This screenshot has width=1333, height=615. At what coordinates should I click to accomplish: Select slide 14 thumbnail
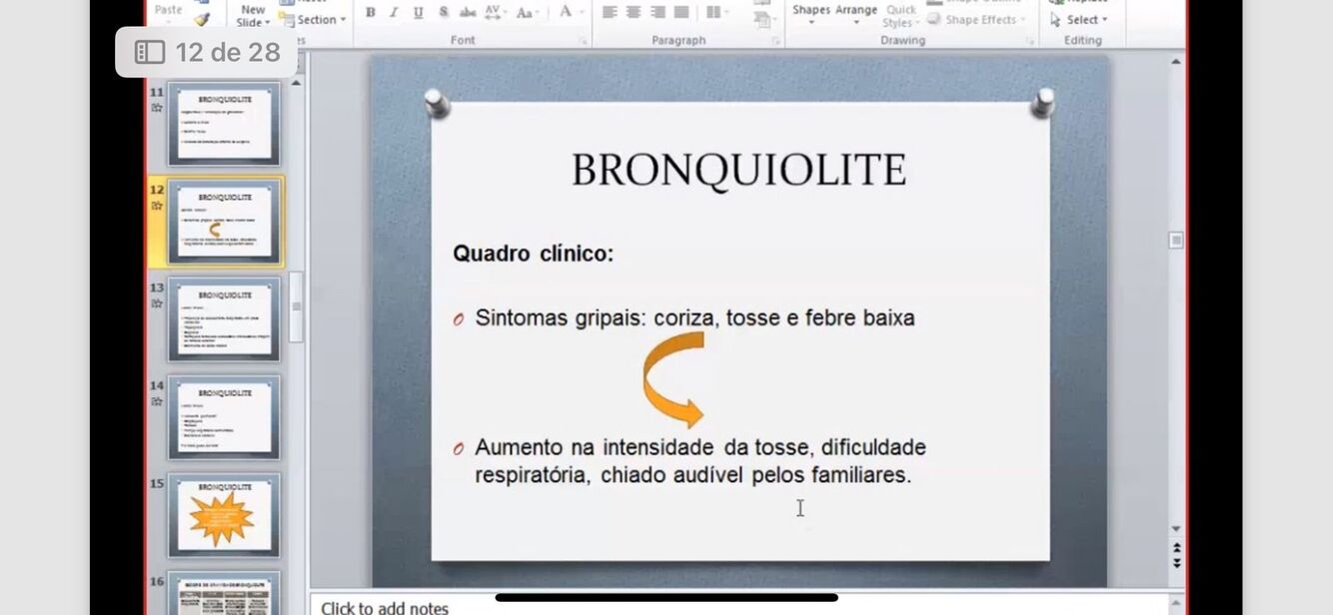[224, 417]
